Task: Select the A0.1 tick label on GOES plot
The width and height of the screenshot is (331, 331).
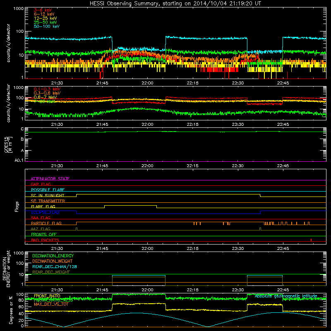Action: click(x=19, y=161)
